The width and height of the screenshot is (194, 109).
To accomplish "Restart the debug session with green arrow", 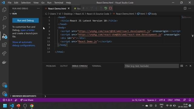I will click(106, 8).
